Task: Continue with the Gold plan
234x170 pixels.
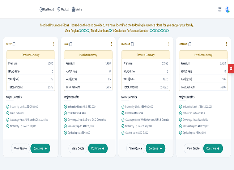Action: (x=98, y=148)
